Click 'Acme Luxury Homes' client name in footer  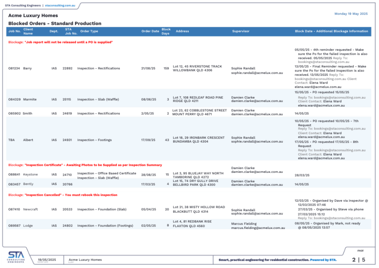click(x=85, y=260)
